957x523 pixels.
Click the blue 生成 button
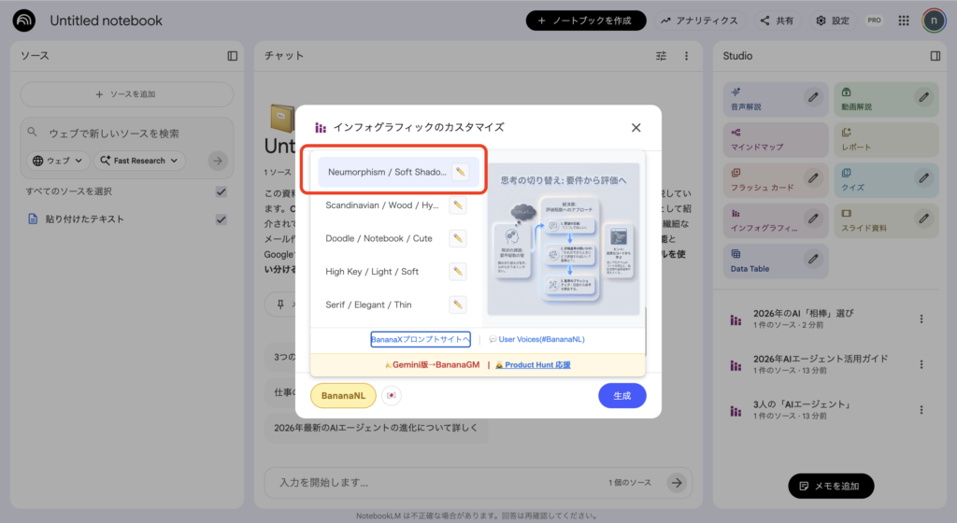621,396
